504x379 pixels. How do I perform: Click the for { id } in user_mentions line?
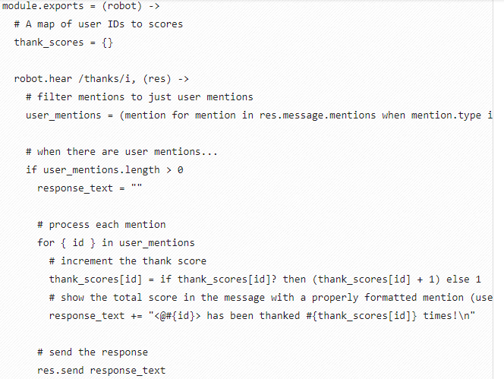coord(115,242)
